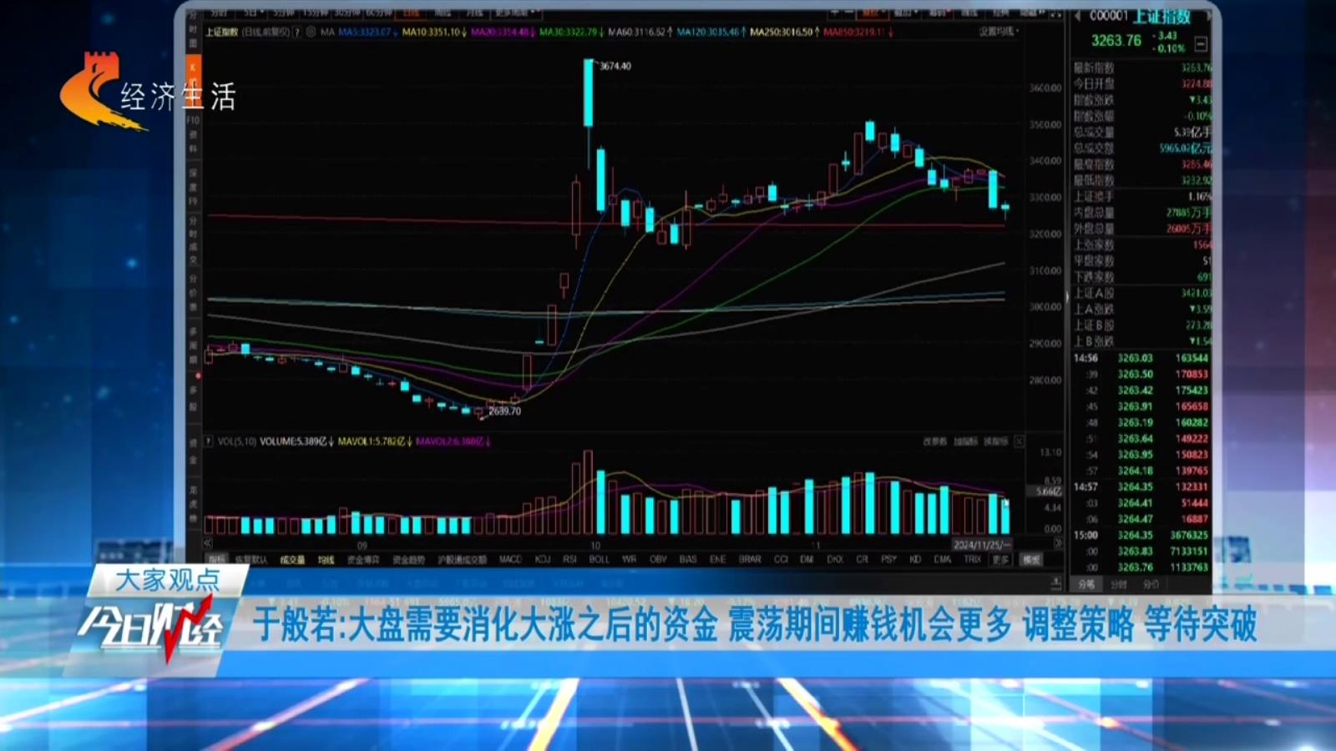Close the volume indicator sub-panel
This screenshot has width=1336, height=751.
point(1019,441)
